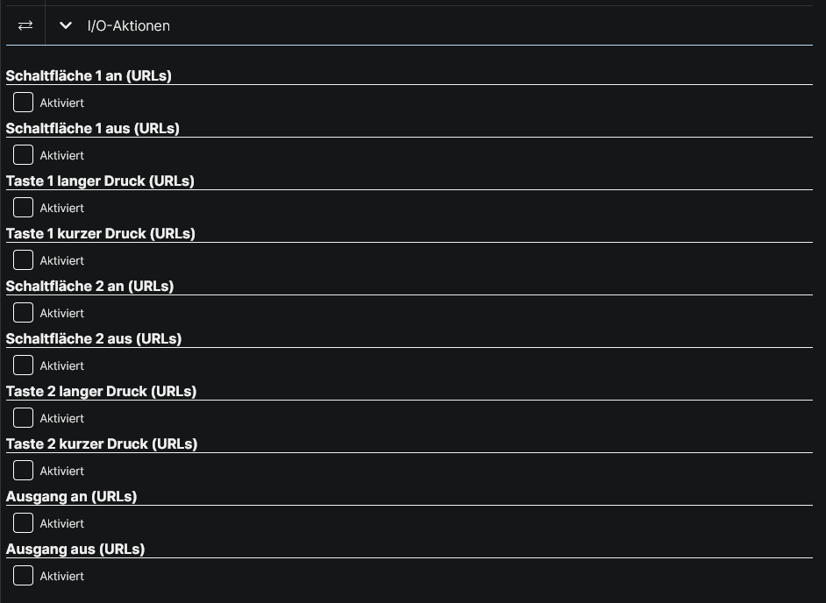Toggle Aktiviert under Schaltfläche 2 aus
Viewport: 826px width, 603px height.
23,365
